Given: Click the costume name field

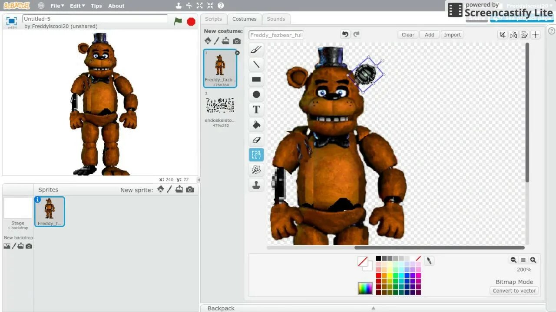Looking at the screenshot, I should pos(276,35).
